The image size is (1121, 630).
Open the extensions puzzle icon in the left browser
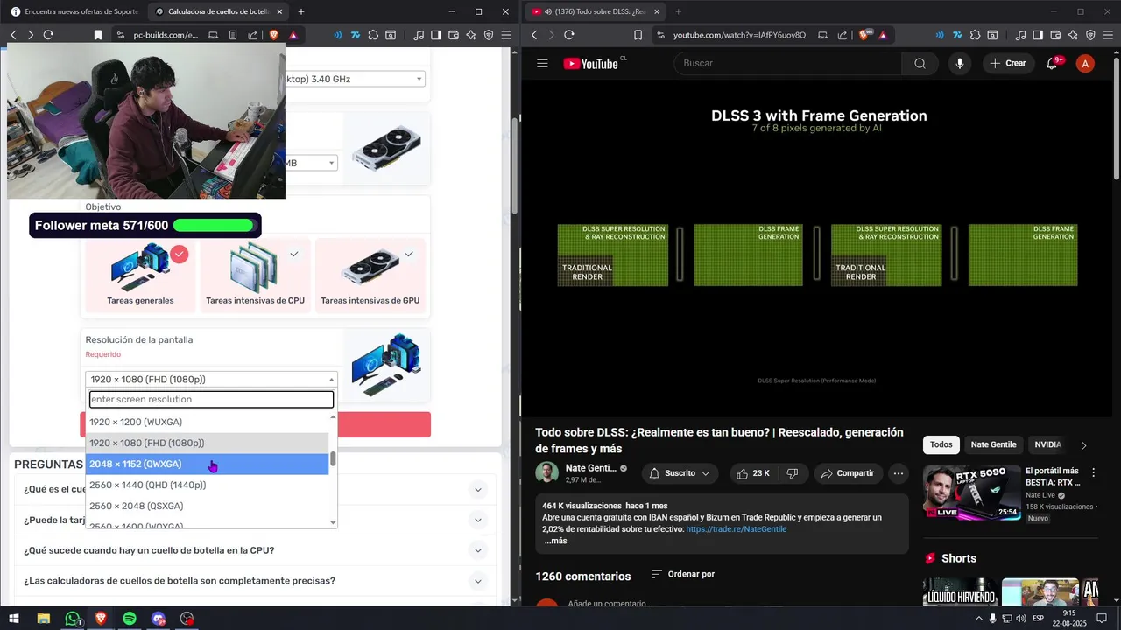[x=374, y=35]
